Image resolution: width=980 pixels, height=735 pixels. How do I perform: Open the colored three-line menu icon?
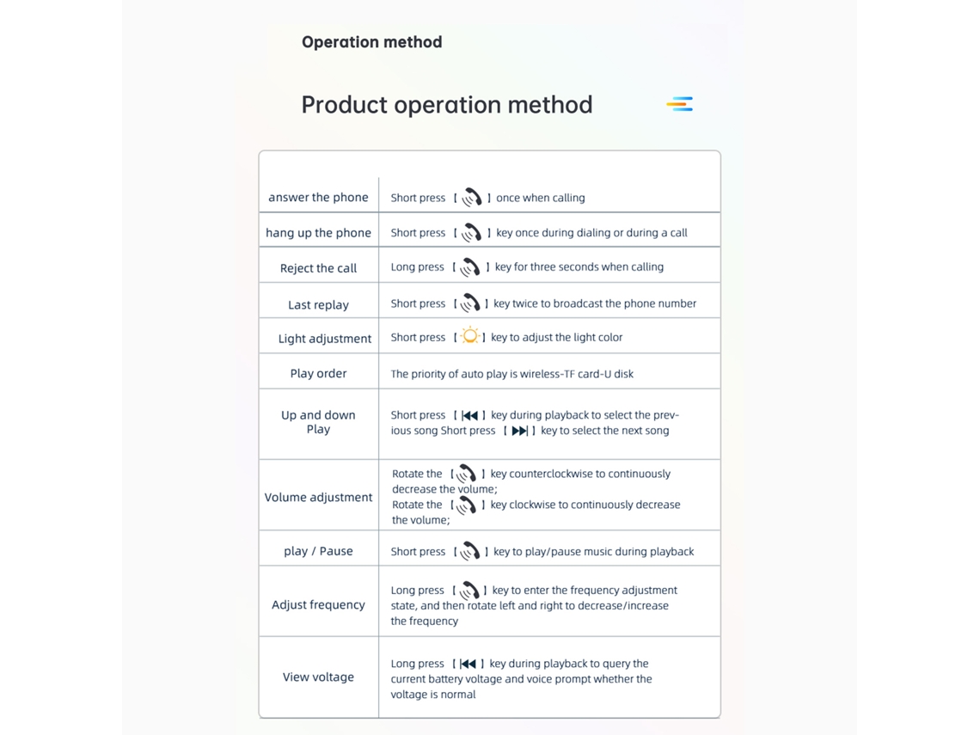coord(679,104)
